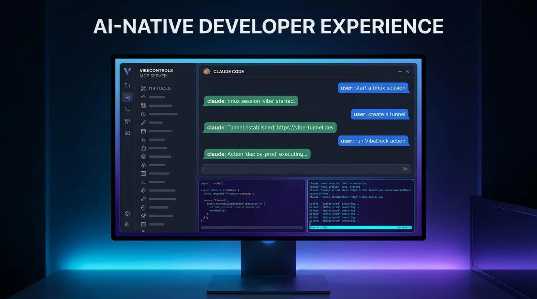Open the terminal prompt icon in the left rail

pyautogui.click(x=127, y=109)
